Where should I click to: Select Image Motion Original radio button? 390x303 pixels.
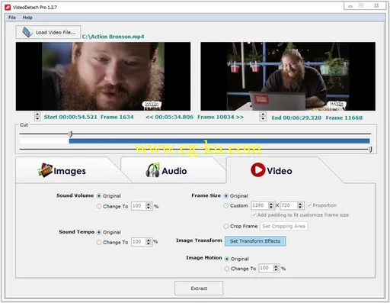(227, 259)
